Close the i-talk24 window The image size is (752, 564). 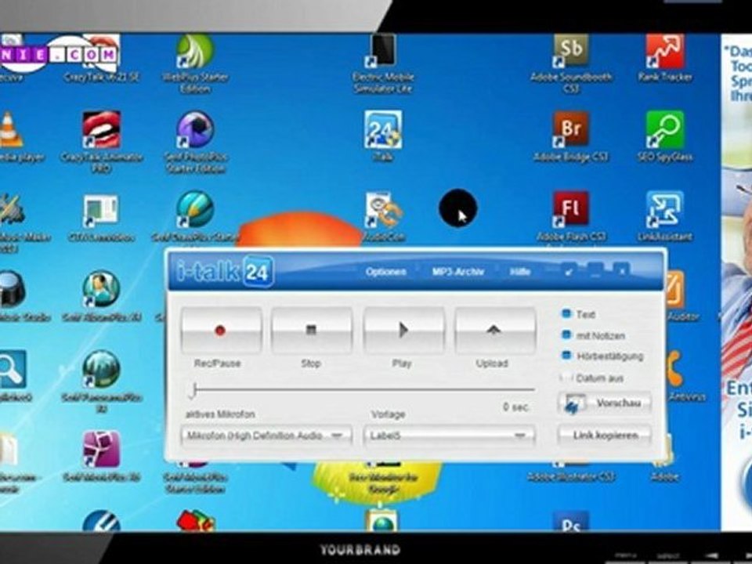pyautogui.click(x=621, y=270)
